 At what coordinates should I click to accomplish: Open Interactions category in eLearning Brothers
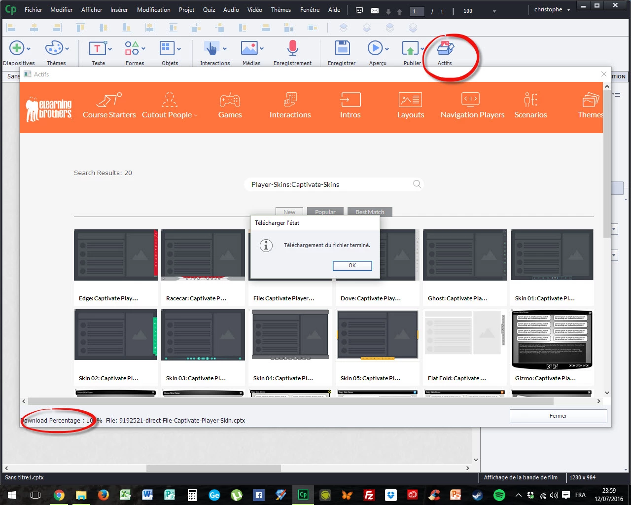pos(290,106)
